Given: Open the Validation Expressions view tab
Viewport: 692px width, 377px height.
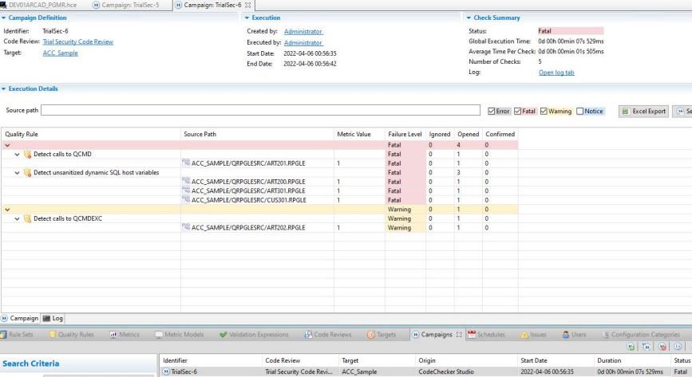Looking at the screenshot, I should pyautogui.click(x=254, y=335).
